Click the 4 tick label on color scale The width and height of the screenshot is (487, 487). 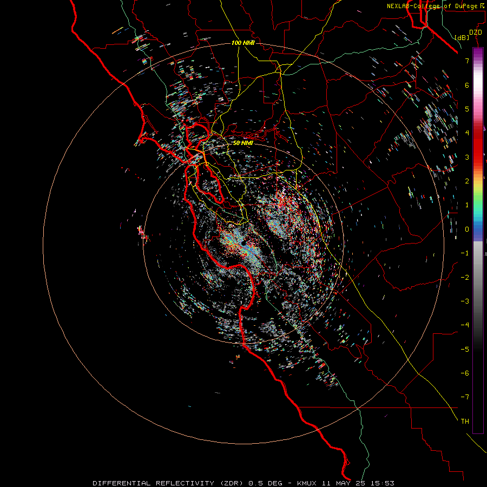coord(467,133)
